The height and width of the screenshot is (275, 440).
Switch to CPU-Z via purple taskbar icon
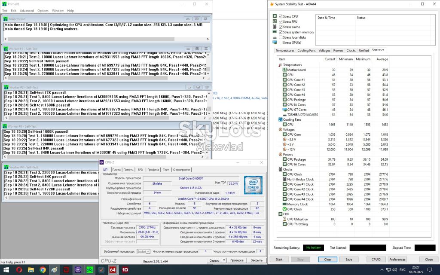point(78,270)
